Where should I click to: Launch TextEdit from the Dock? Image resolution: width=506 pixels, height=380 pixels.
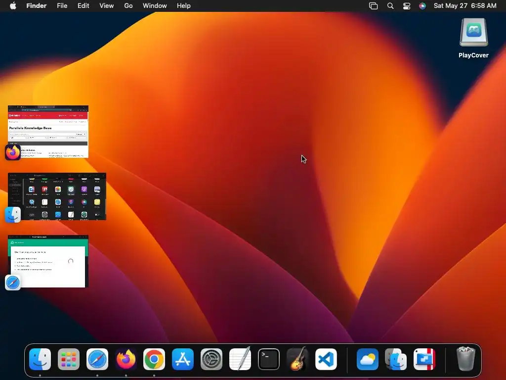pos(240,358)
